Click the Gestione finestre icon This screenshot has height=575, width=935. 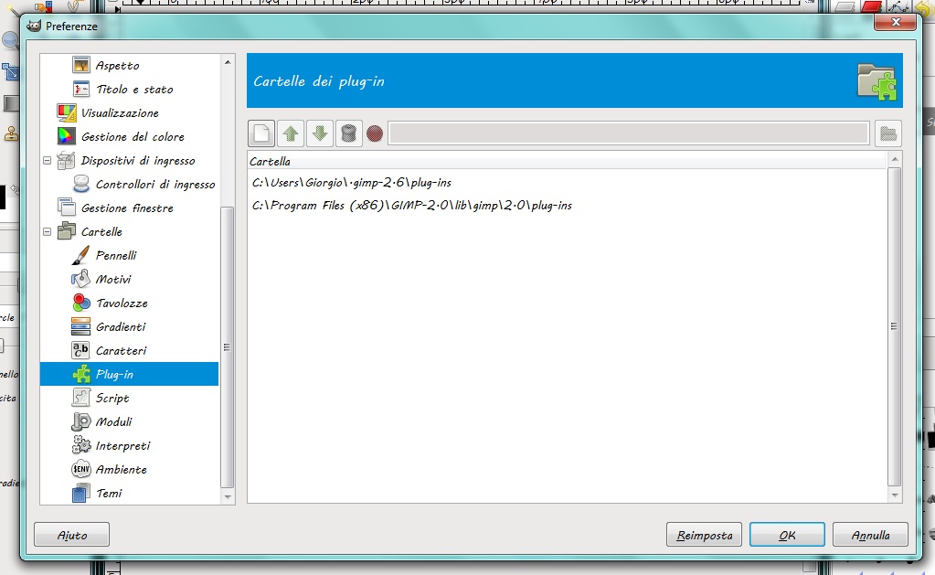coord(66,208)
